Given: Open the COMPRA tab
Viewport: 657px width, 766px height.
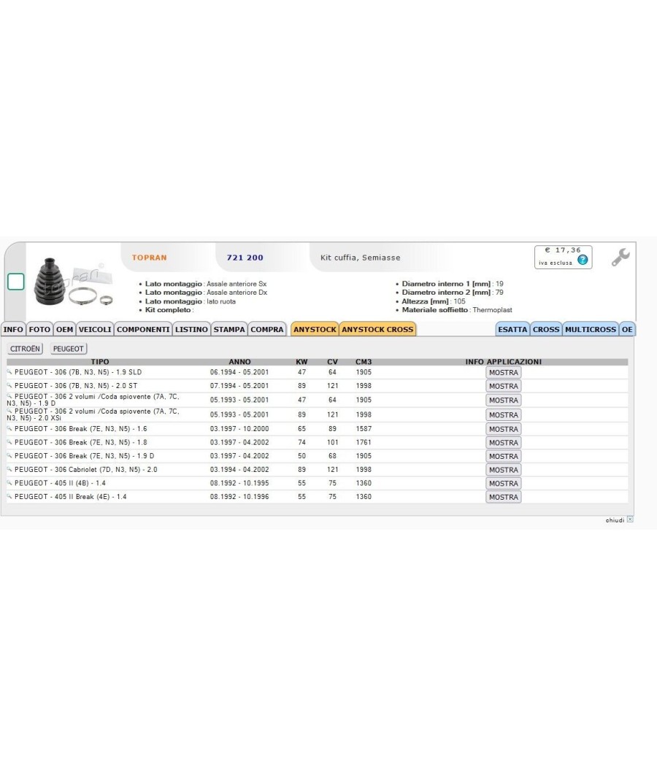Looking at the screenshot, I should pyautogui.click(x=267, y=329).
